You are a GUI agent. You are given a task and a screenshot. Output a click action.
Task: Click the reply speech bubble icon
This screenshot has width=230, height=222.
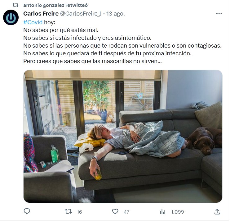tap(27, 211)
